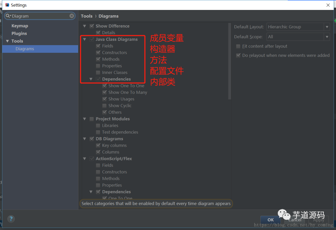Collapse Dependencies under Java Class Diagrams
The image size is (336, 230).
click(91, 79)
